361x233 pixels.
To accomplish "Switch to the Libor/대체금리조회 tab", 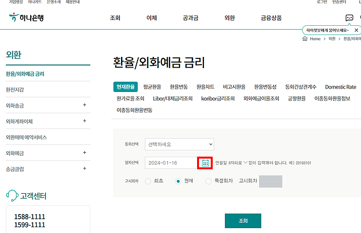I will point(173,98).
